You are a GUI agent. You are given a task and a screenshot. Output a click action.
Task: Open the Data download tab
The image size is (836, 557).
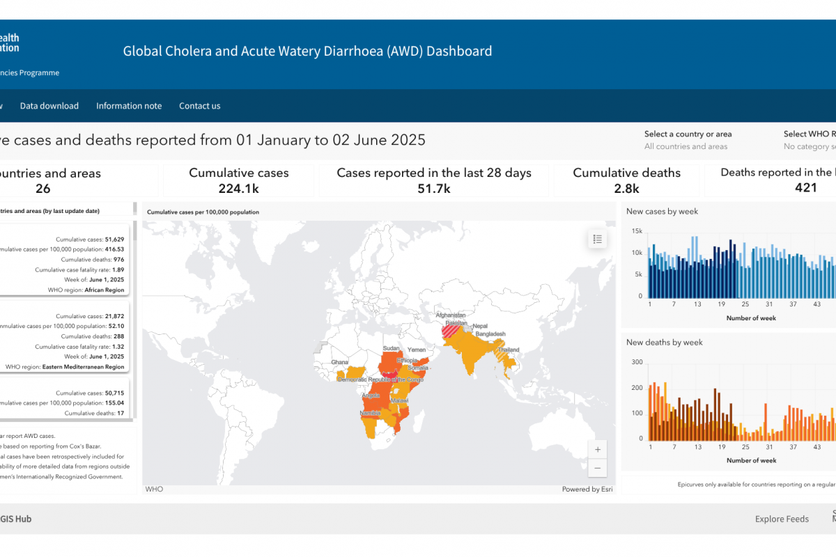(x=49, y=106)
